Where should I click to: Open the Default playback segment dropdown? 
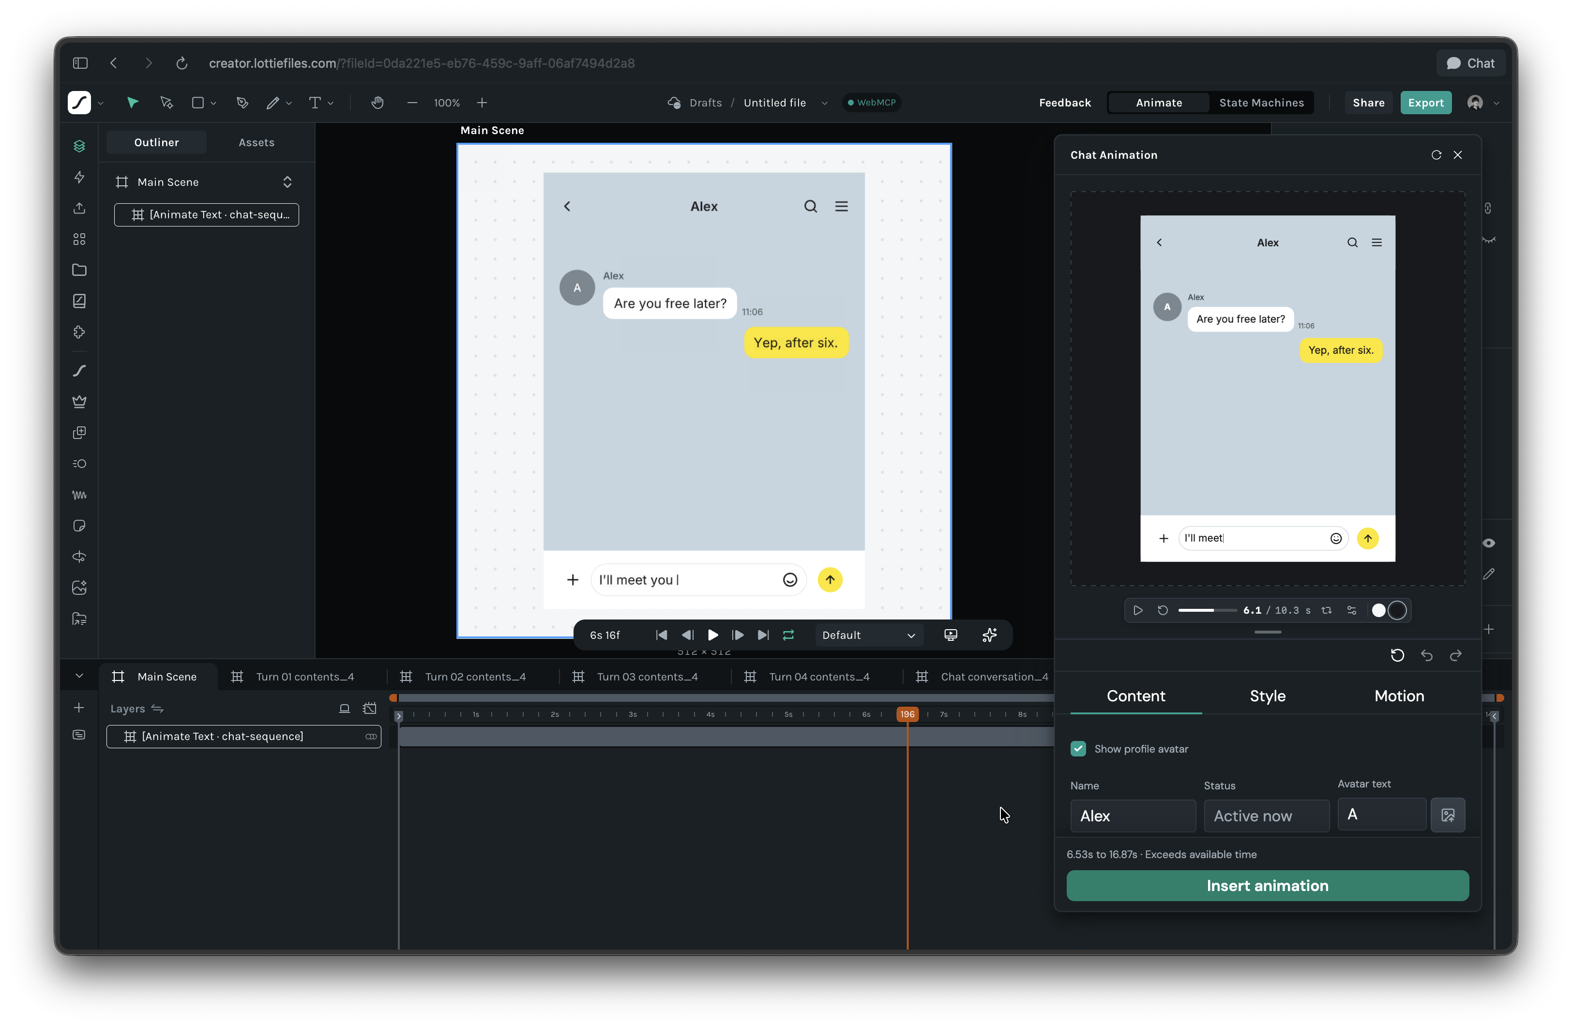[x=868, y=634]
